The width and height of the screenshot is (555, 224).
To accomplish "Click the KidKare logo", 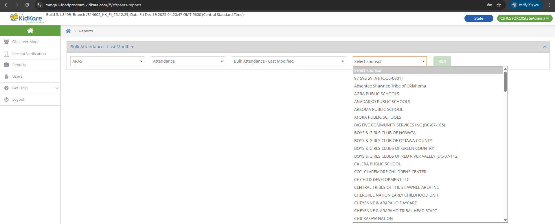I will point(28,18).
